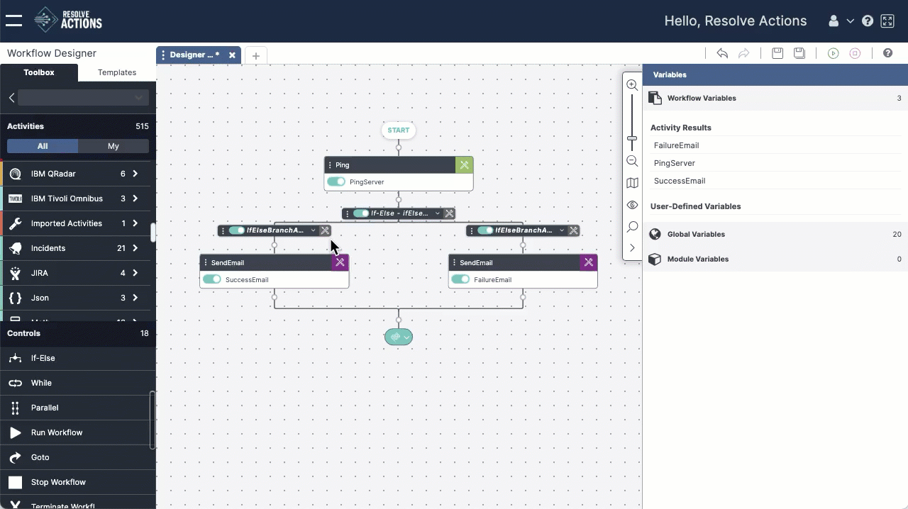This screenshot has width=908, height=509.
Task: Open the minimap view icon
Action: 632,183
